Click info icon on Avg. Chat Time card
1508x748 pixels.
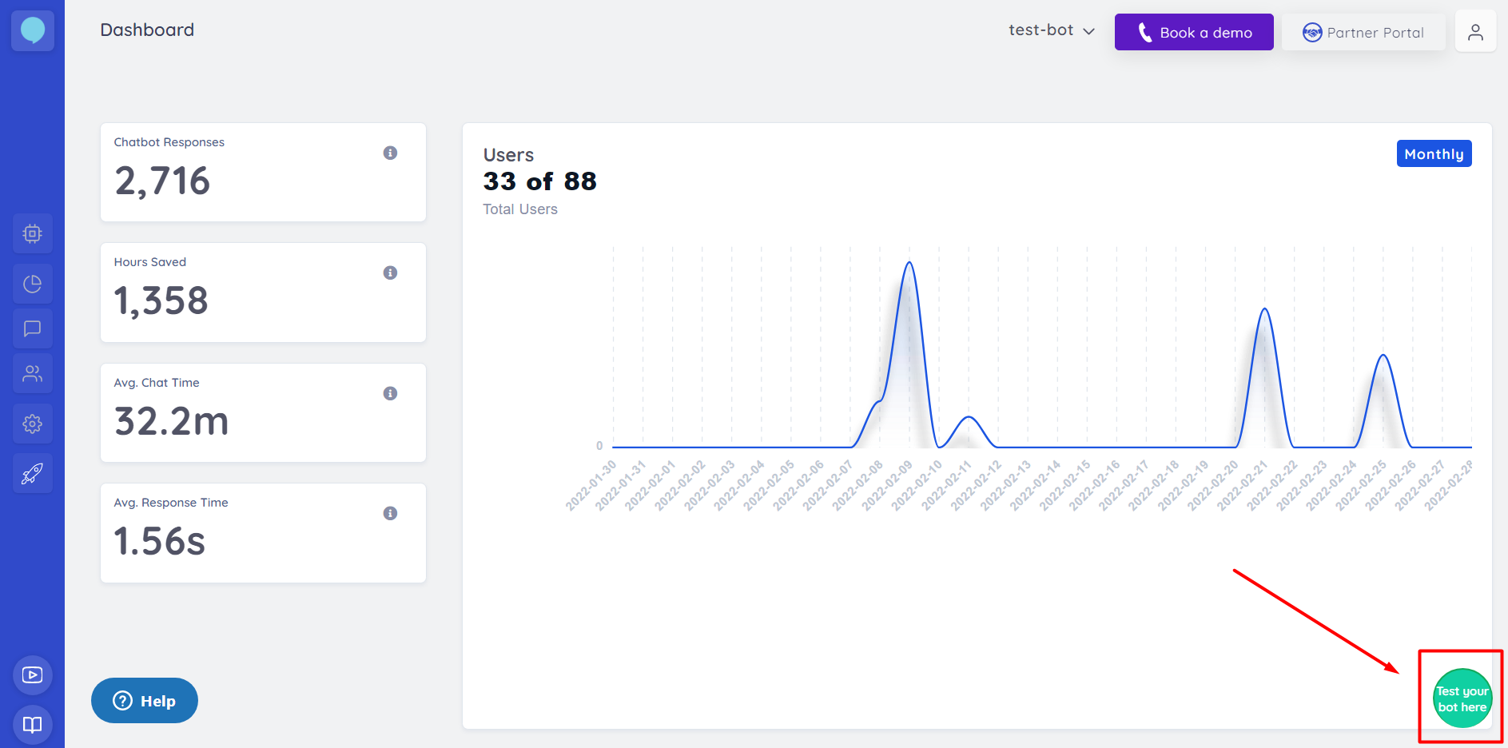point(390,393)
